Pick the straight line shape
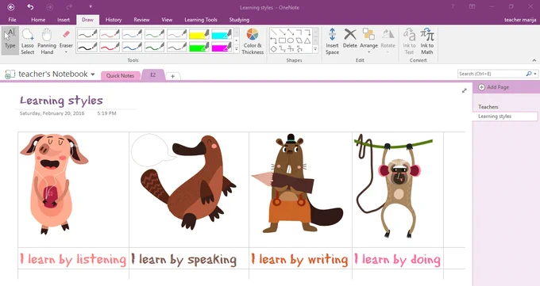This screenshot has height=286, width=540. (x=274, y=32)
